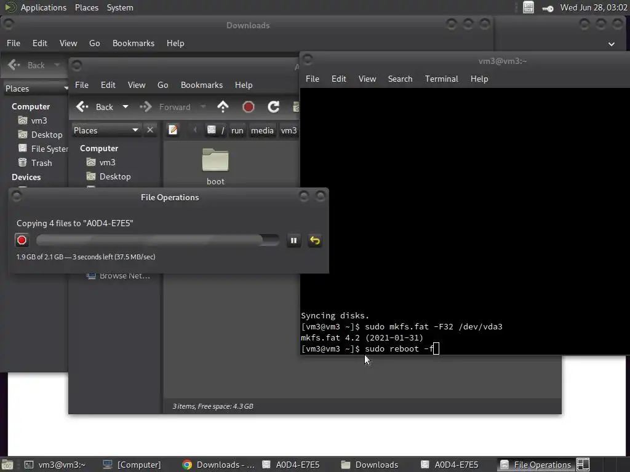The image size is (630, 472).
Task: Open the Terminal menu
Action: [442, 79]
